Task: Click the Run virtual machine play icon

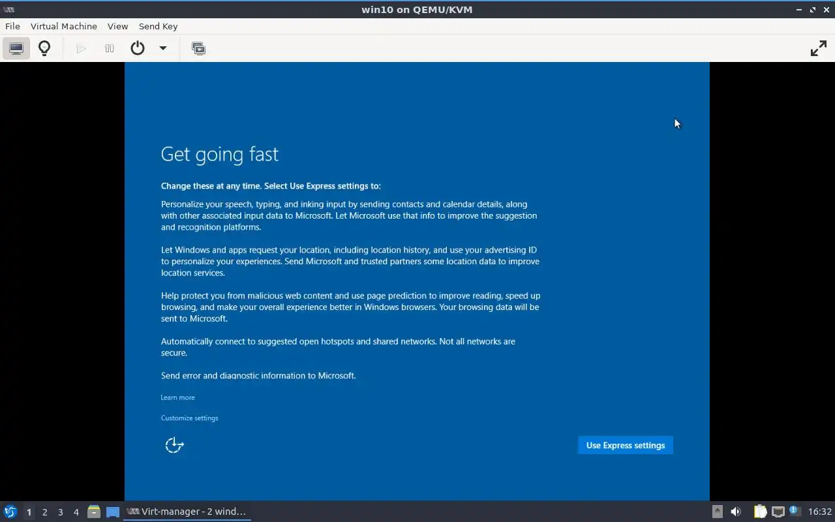Action: 81,48
